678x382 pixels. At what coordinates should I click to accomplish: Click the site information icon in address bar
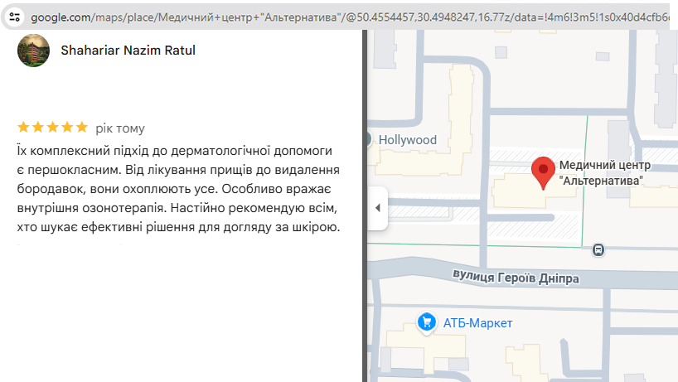14,16
